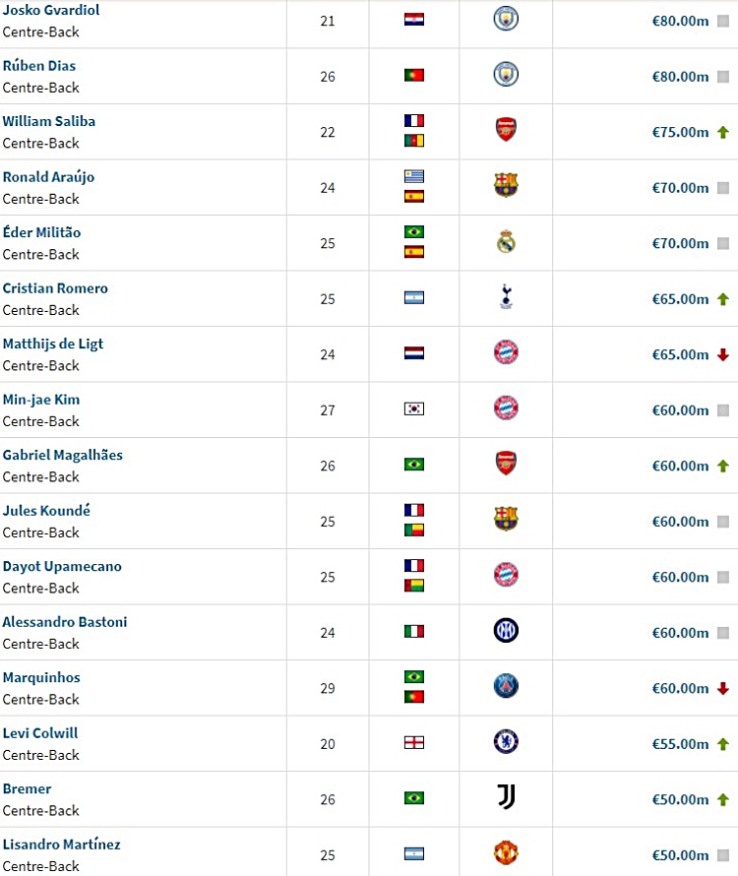Click Manchester City crest in Josko Gvardiol row
Viewport: 738px width, 876px height.
pos(506,19)
